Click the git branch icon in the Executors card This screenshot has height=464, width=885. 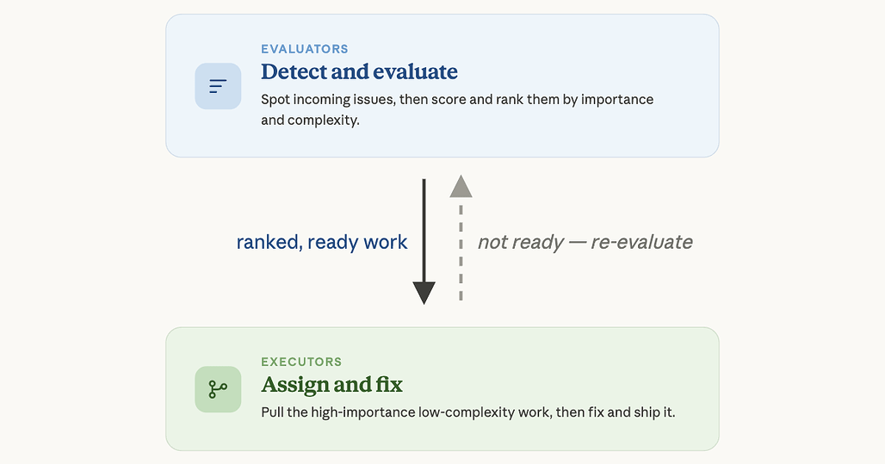click(218, 389)
